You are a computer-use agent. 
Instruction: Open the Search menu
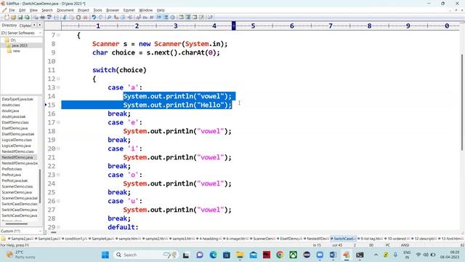pyautogui.click(x=46, y=10)
